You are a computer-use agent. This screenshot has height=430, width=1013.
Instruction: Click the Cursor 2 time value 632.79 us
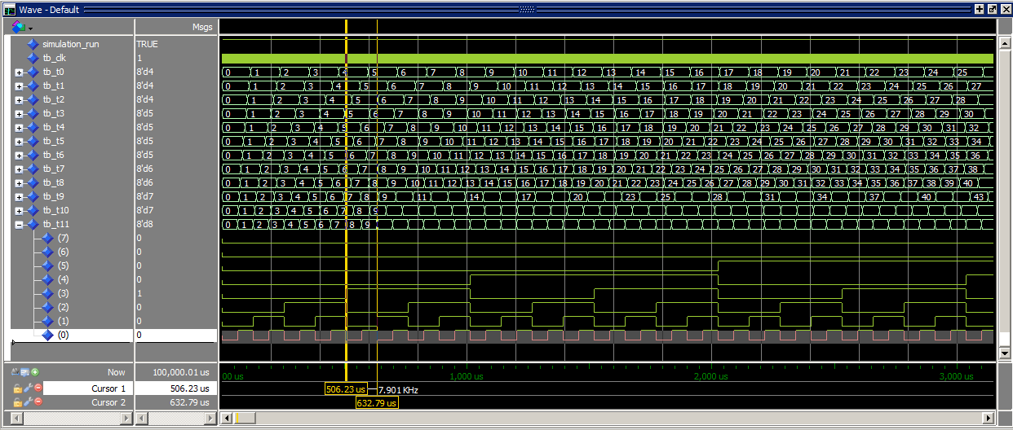(x=188, y=402)
